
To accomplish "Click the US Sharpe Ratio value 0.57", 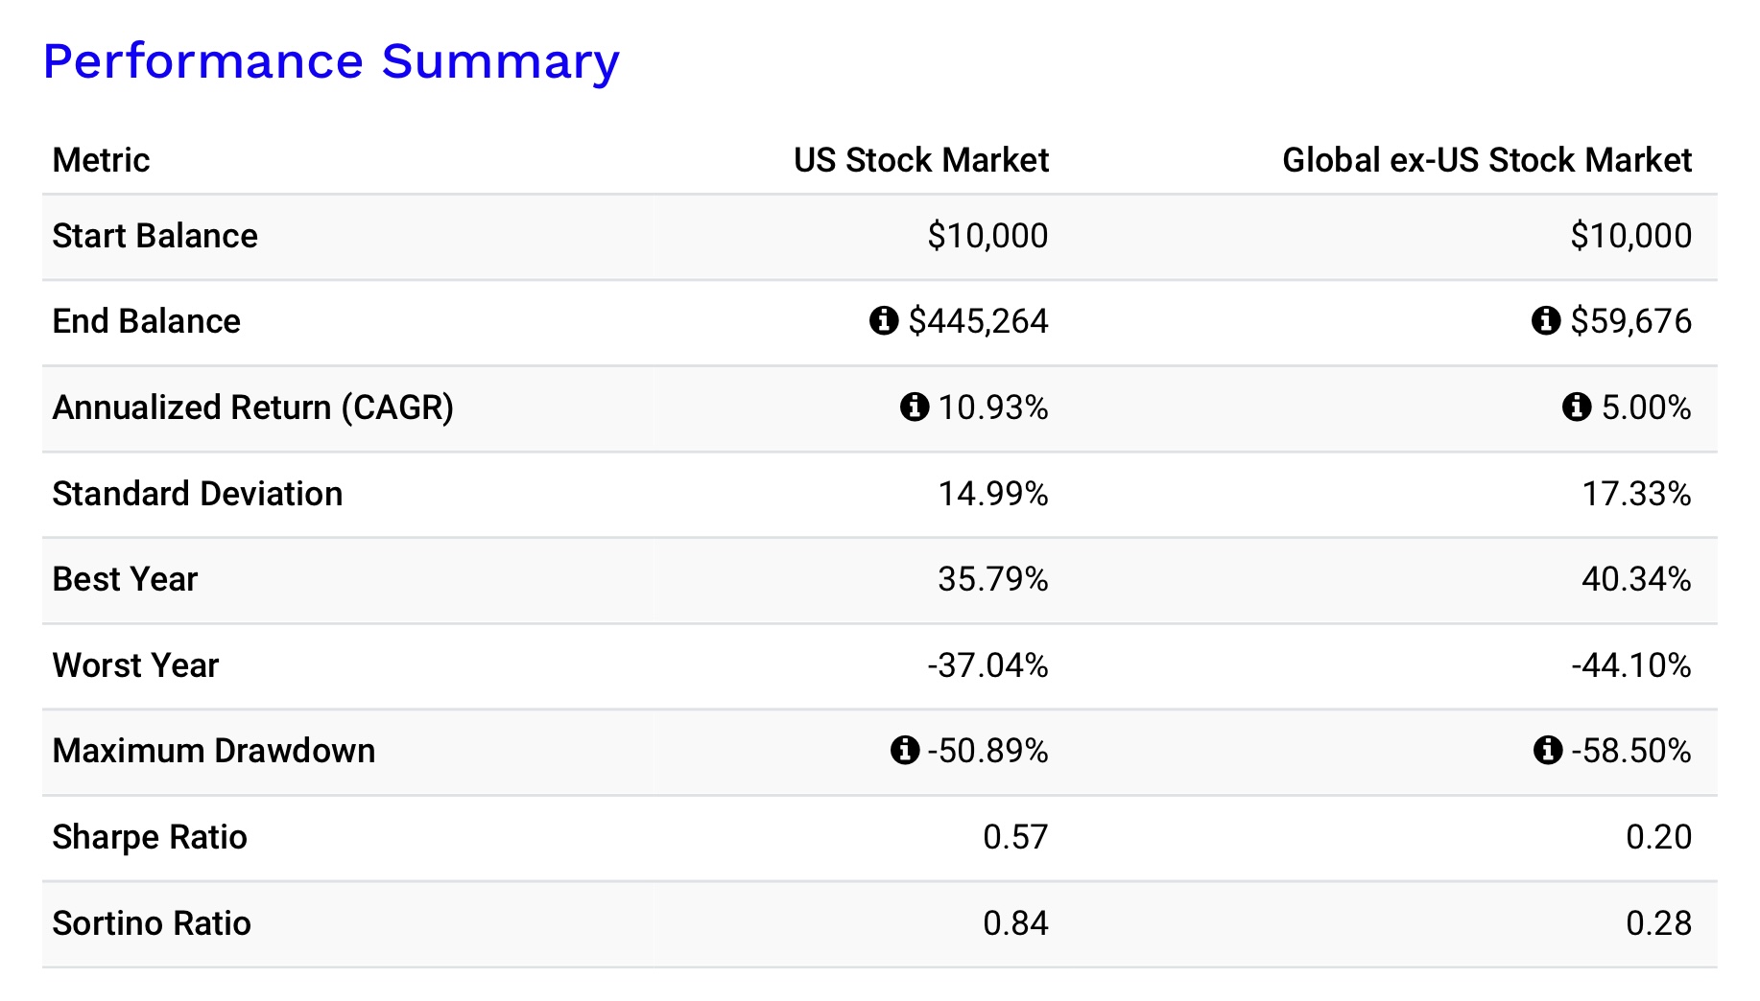I will click(x=1015, y=837).
